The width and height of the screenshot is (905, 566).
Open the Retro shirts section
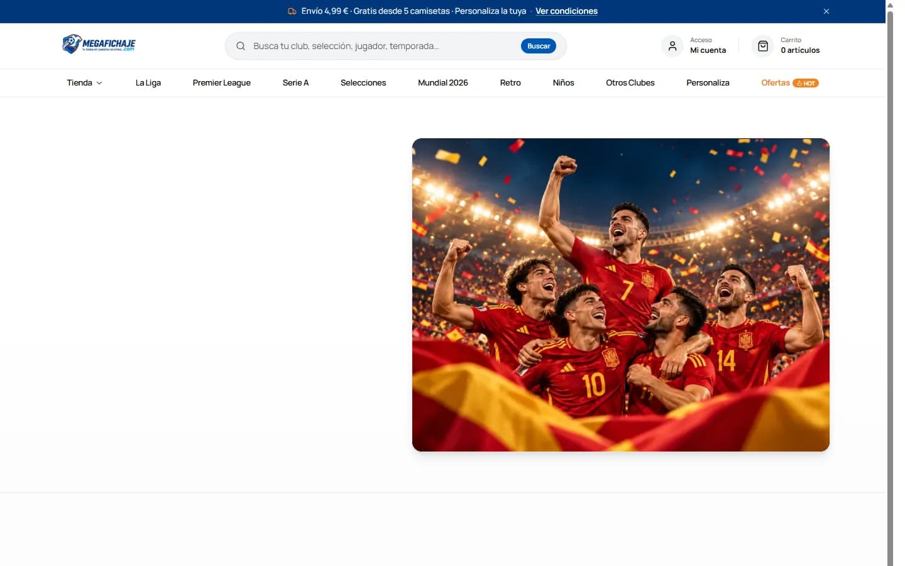pyautogui.click(x=510, y=83)
